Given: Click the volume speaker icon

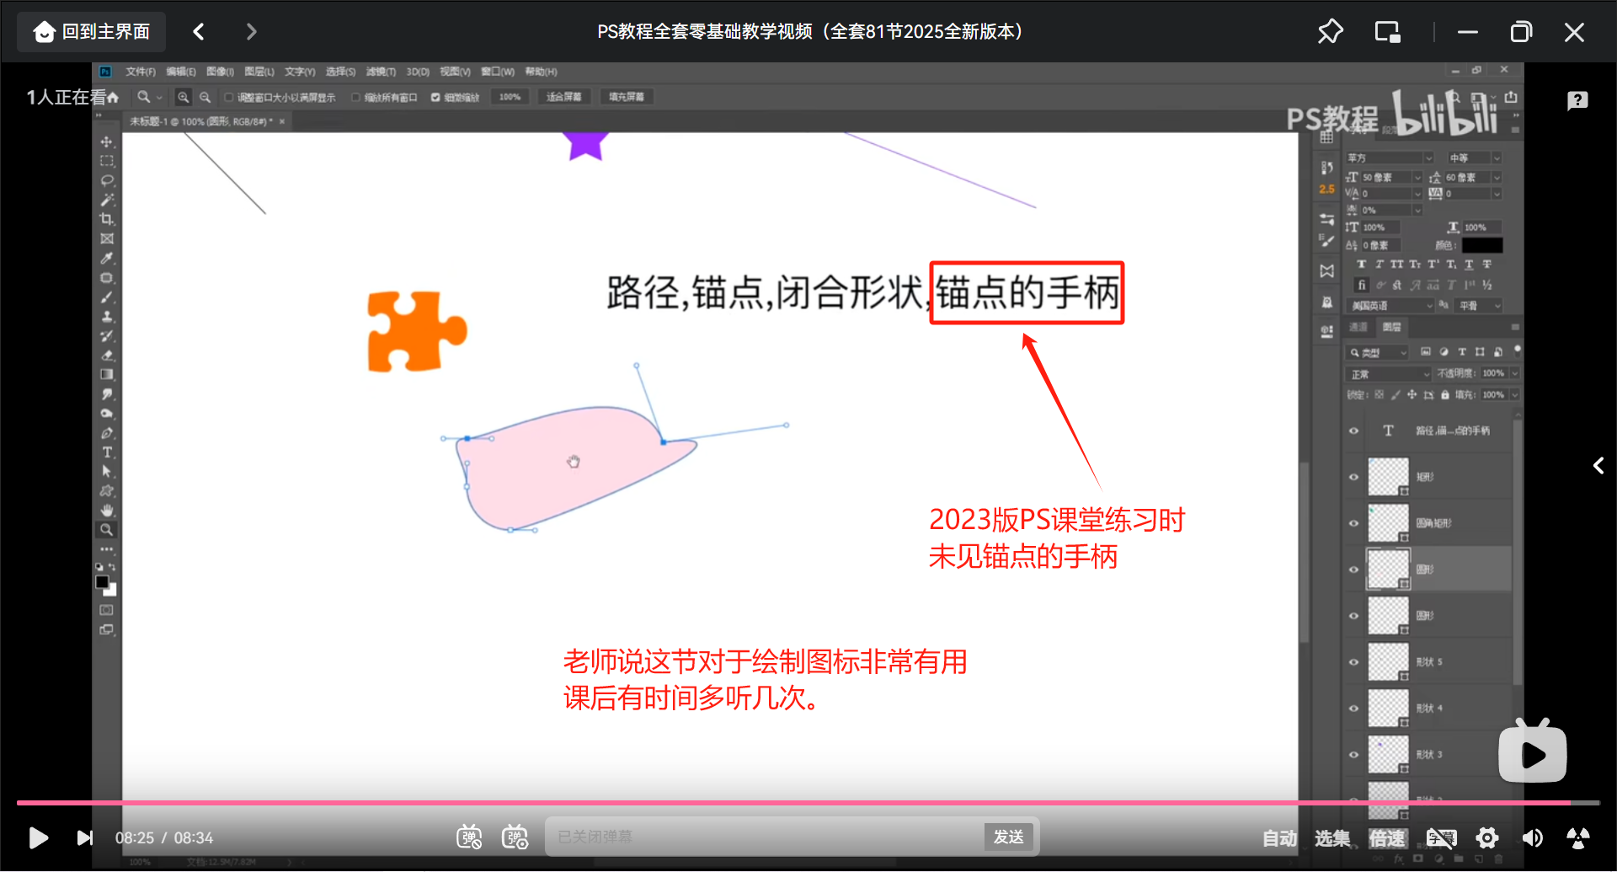Looking at the screenshot, I should [x=1533, y=837].
